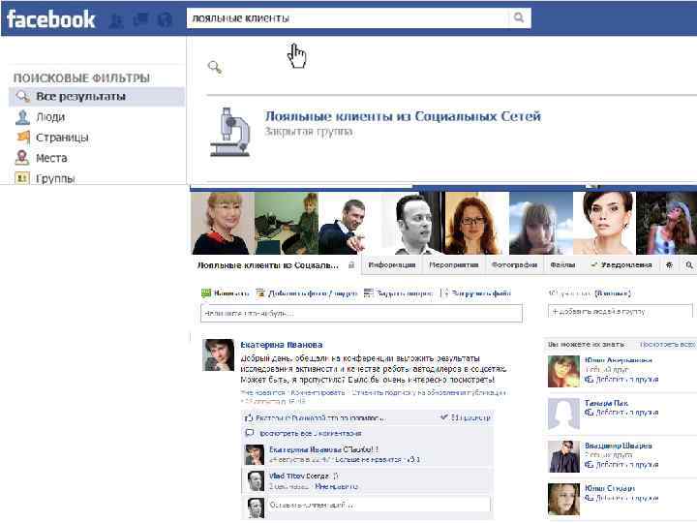Click the add people to group field
Viewport: 697px width, 523px height.
coord(620,311)
